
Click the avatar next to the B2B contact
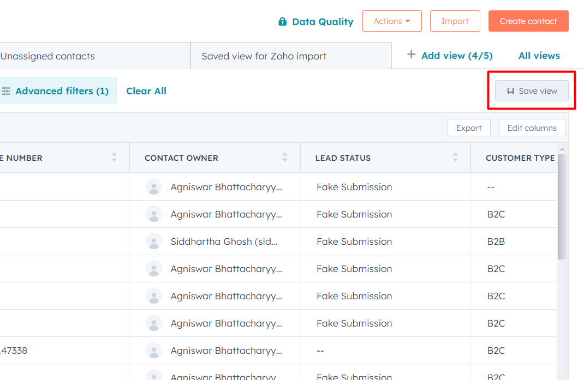pos(154,241)
